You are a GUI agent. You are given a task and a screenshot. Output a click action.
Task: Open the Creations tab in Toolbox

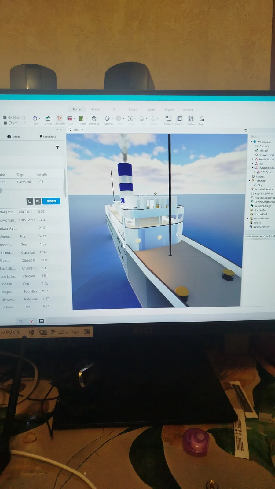[48, 137]
